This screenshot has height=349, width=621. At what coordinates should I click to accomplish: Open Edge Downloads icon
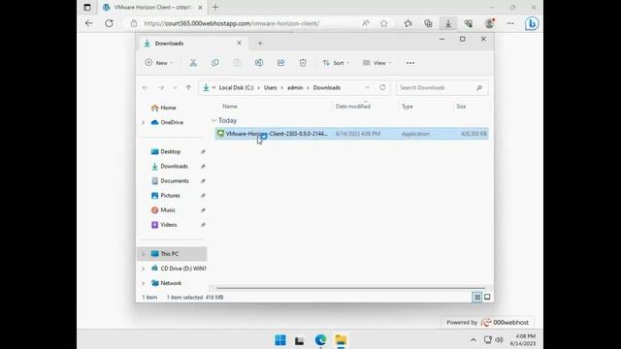[x=448, y=23]
